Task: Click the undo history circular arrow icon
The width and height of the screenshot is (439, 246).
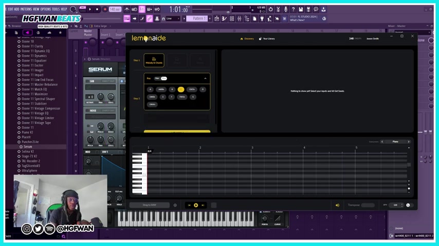Action: pyautogui.click(x=270, y=9)
